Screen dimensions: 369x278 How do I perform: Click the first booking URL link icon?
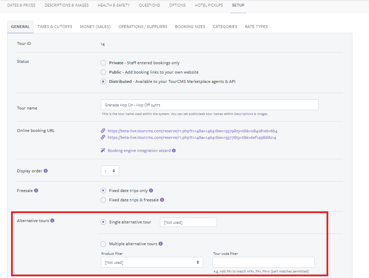point(103,131)
